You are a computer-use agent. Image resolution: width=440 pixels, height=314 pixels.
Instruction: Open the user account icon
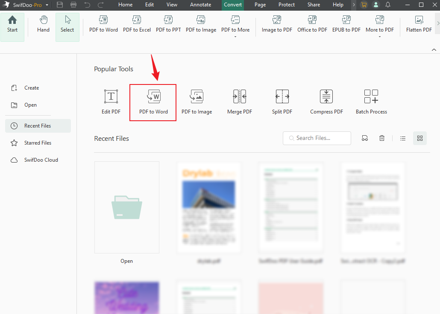coord(376,5)
